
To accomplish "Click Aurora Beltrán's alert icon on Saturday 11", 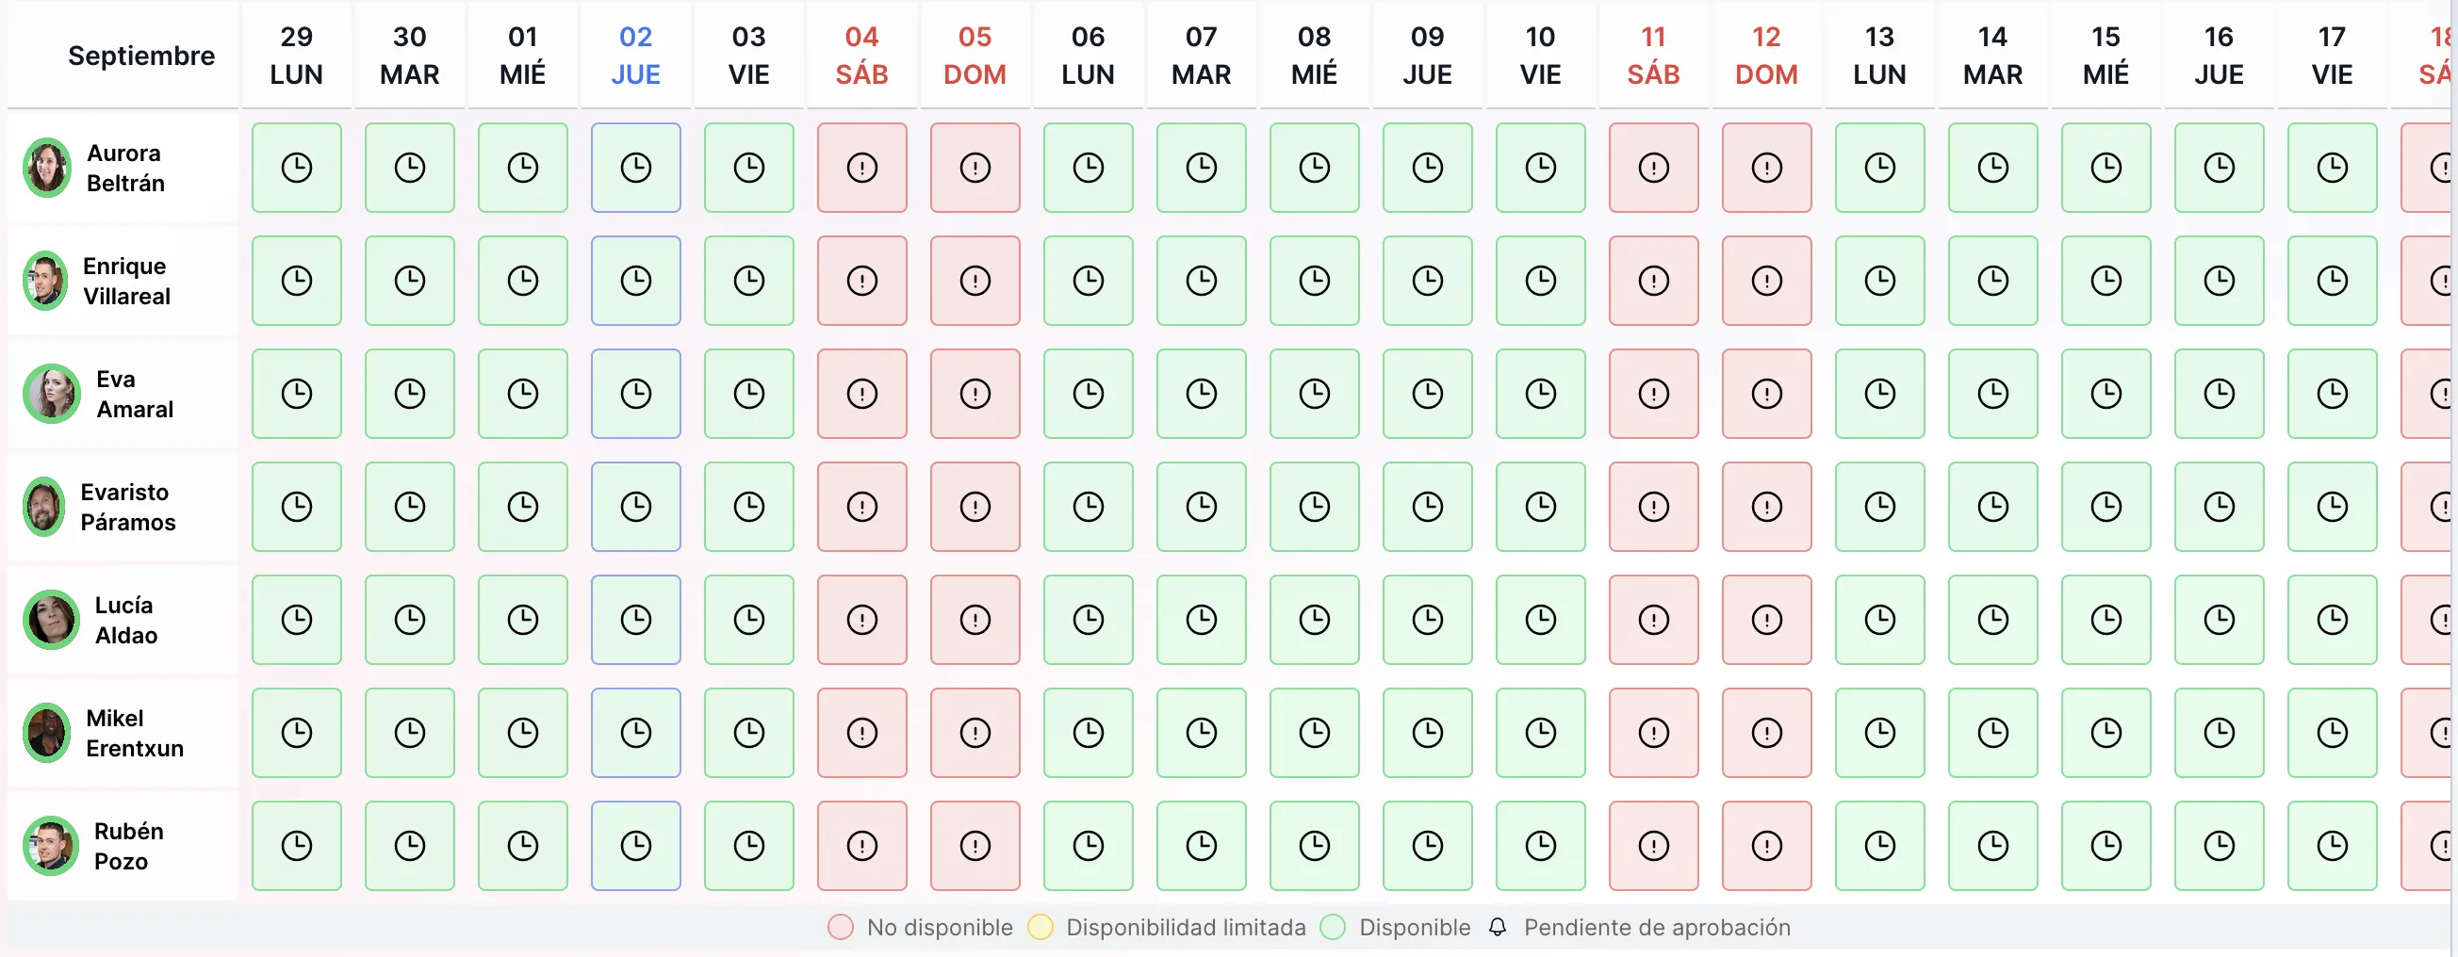I will pos(1654,168).
